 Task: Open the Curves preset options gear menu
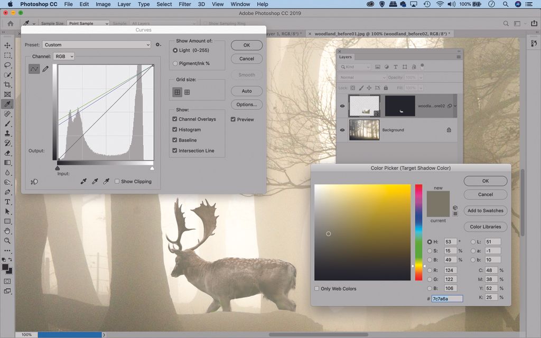coord(158,44)
